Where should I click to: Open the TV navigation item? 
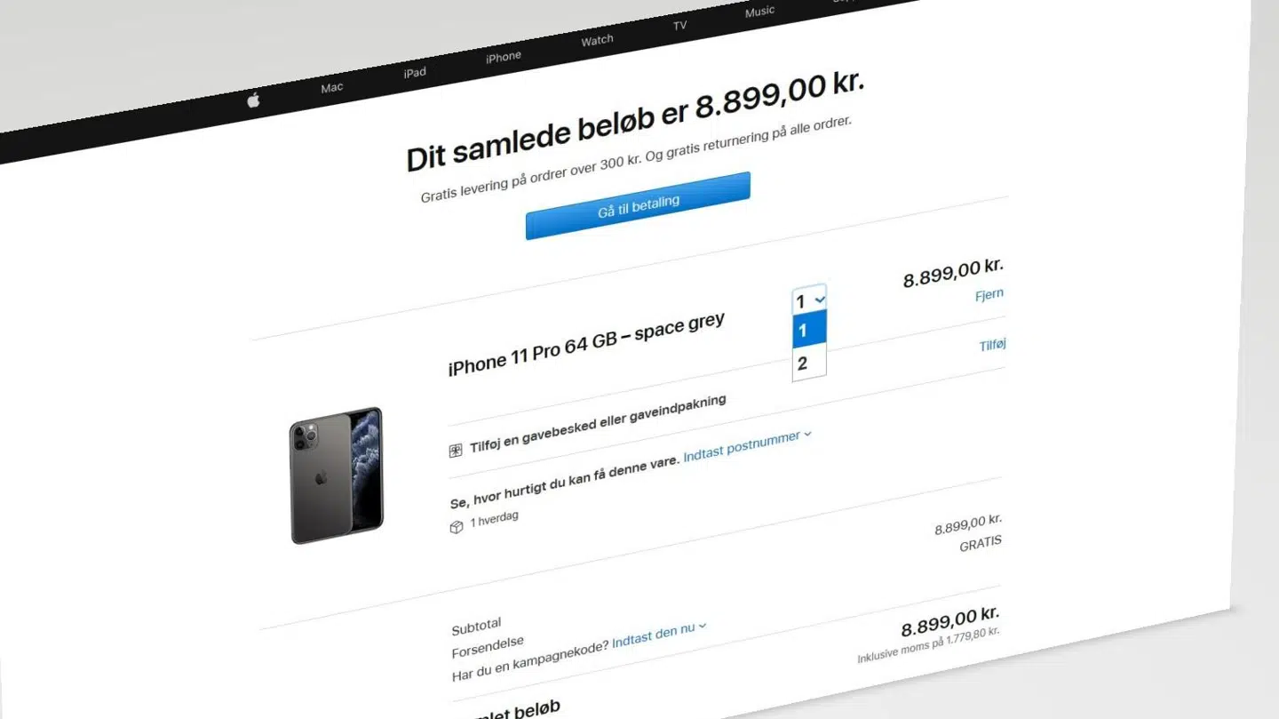pos(679,26)
